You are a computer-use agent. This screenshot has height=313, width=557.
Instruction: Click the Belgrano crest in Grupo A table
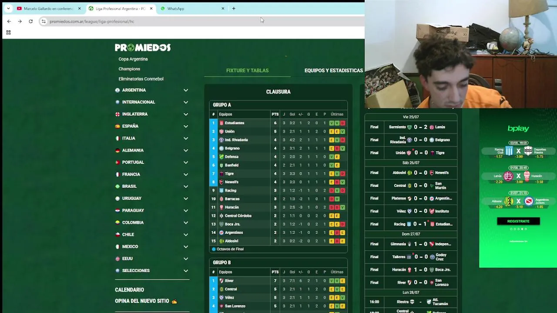[221, 148]
